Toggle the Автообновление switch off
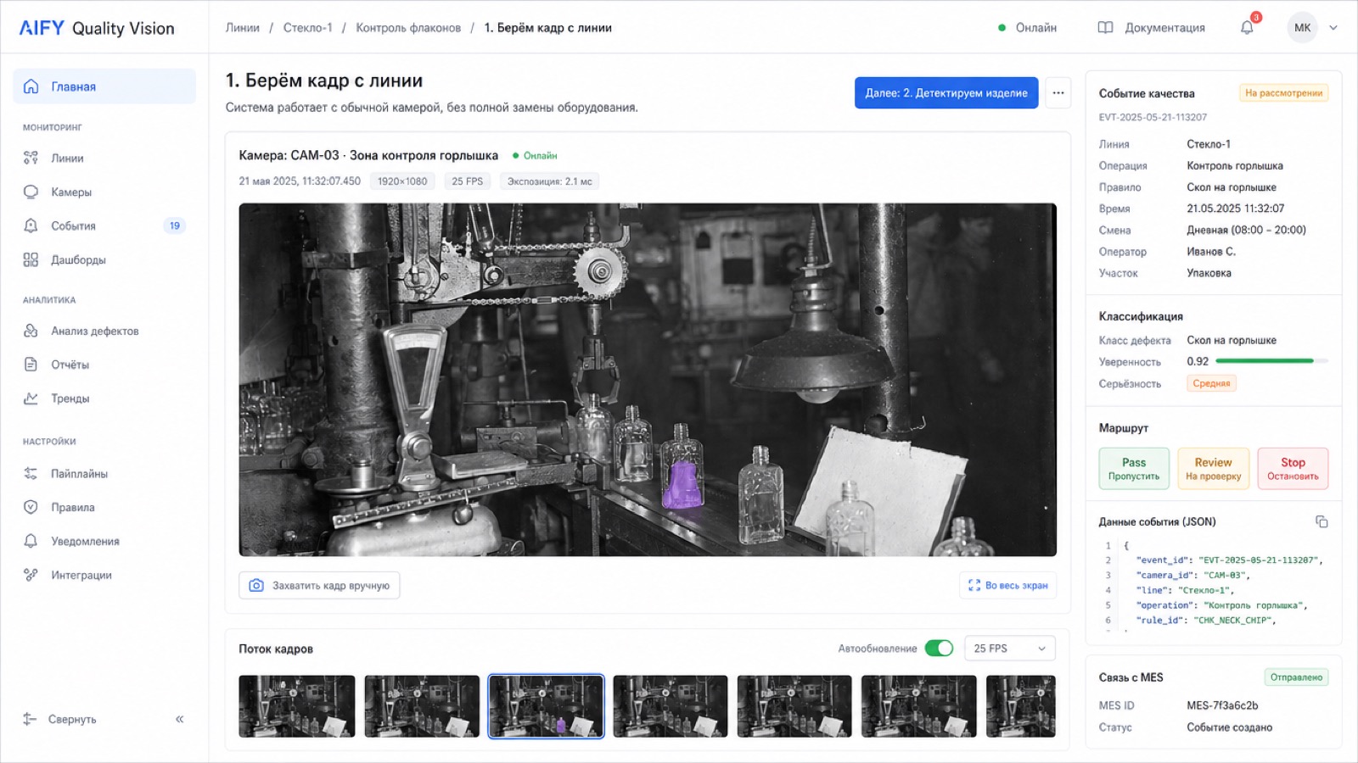Screen dimensions: 1358x763 click(939, 649)
